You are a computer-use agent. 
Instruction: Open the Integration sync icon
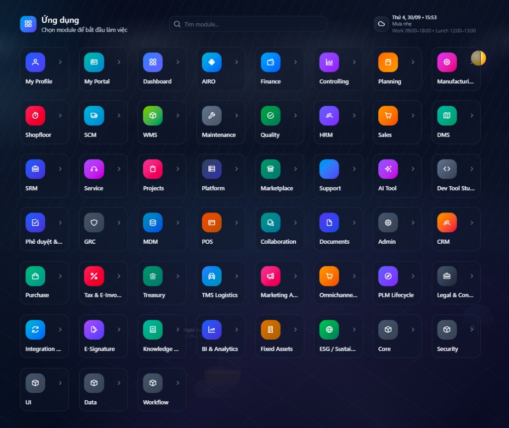pyautogui.click(x=35, y=329)
